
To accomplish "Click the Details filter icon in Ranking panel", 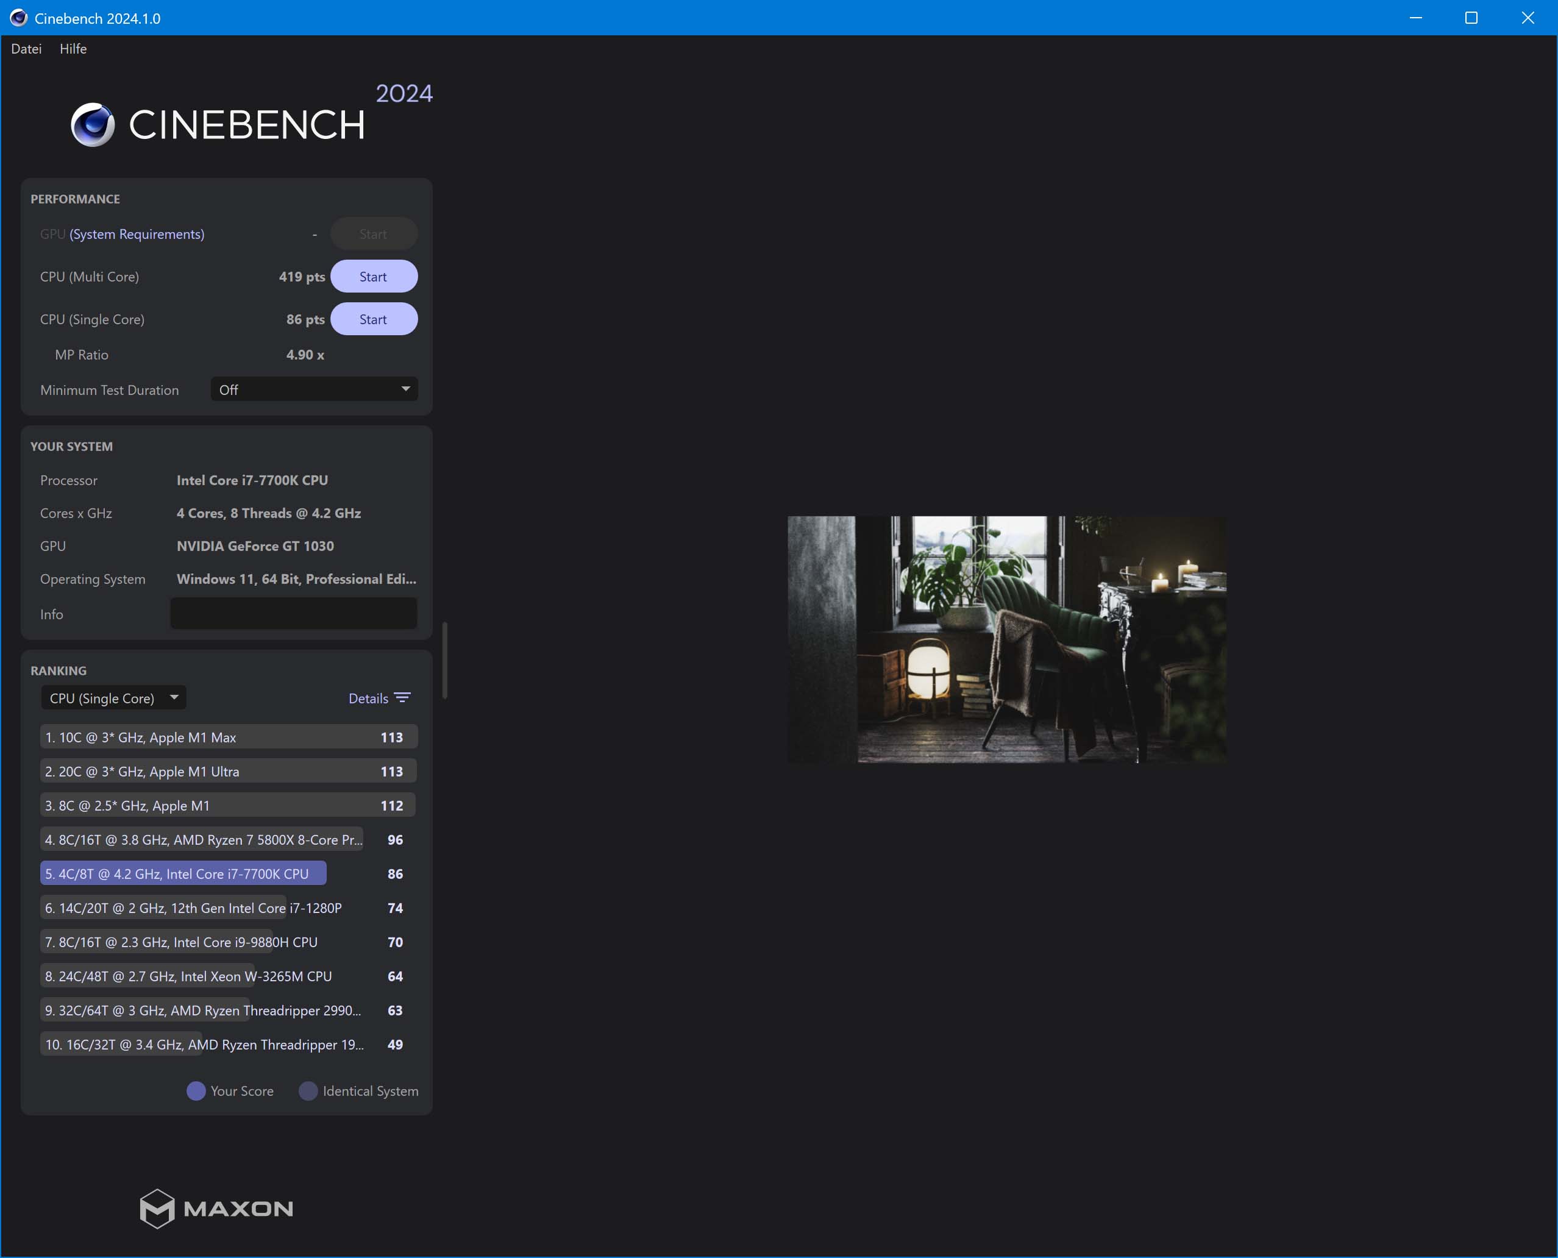I will (x=402, y=697).
